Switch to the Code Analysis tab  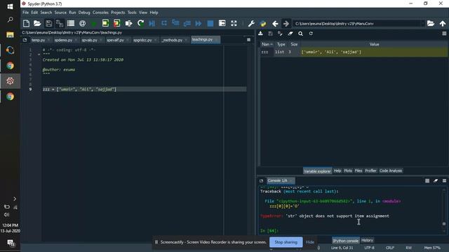(x=391, y=171)
